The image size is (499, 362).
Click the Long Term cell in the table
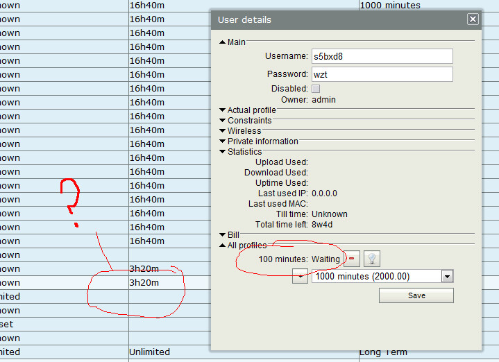[383, 352]
